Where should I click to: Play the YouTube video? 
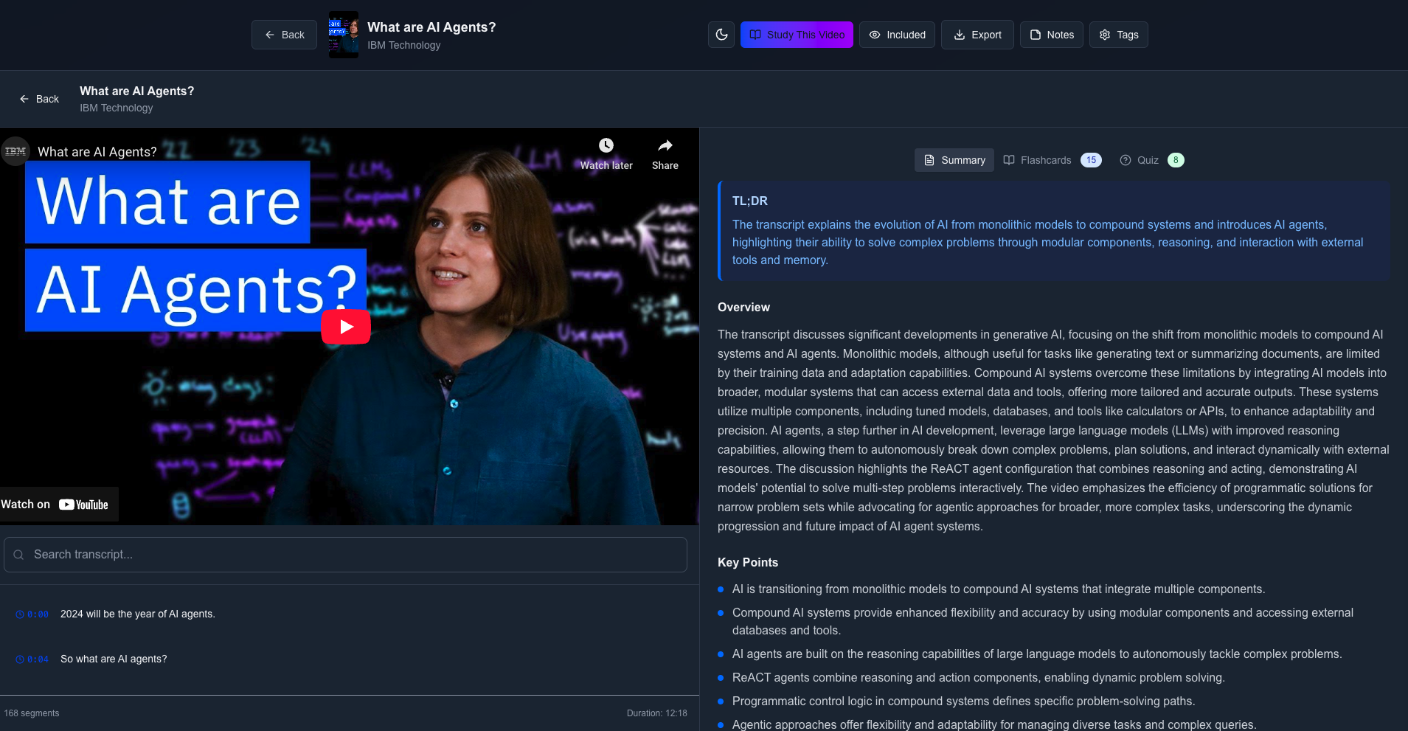pos(346,327)
